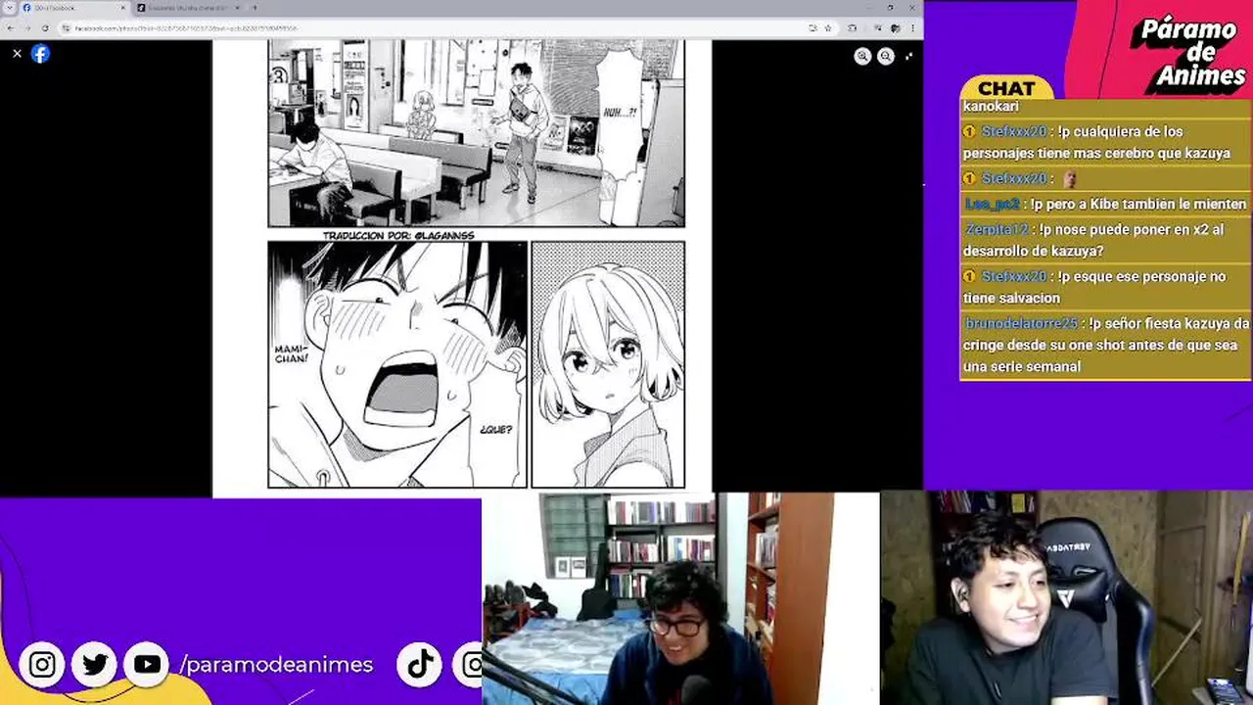Click the icon left of bookmark star
The height and width of the screenshot is (705, 1253).
pyautogui.click(x=812, y=28)
